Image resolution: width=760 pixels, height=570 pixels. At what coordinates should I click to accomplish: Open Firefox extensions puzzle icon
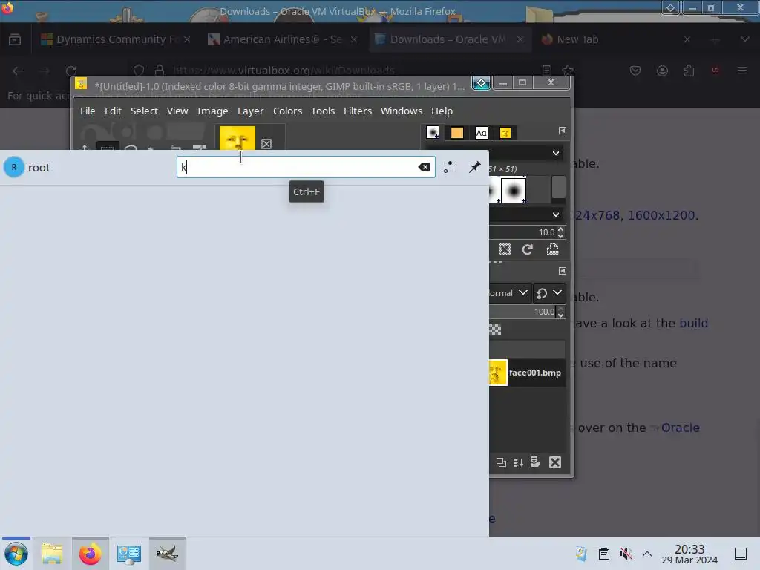pos(689,71)
